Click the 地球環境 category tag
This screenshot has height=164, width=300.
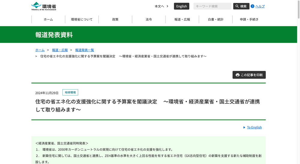pos(70,92)
